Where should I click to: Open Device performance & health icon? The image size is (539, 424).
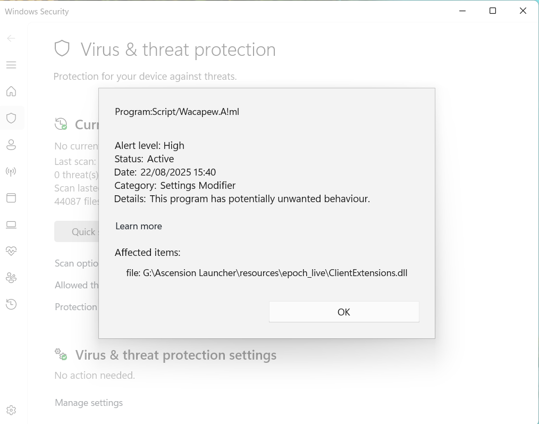[11, 251]
